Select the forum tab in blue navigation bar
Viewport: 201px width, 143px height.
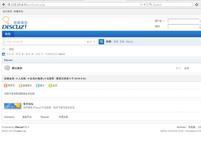[x=8, y=34]
